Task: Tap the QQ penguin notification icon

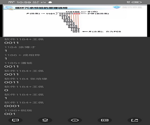Action: pyautogui.click(x=50, y=2)
